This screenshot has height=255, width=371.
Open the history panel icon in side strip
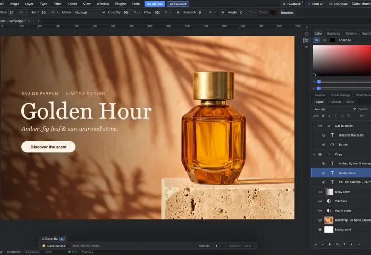[x=307, y=40]
